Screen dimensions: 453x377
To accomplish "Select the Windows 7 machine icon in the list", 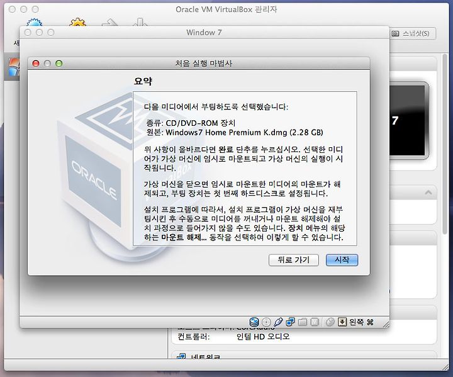I will (x=14, y=67).
